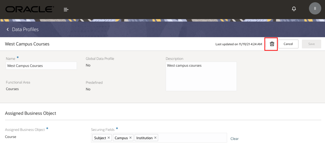The height and width of the screenshot is (147, 325).
Task: Click the Institution tag label
Action: coord(144,138)
